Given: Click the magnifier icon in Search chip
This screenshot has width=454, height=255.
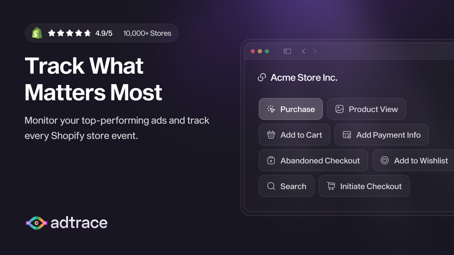Looking at the screenshot, I should (271, 186).
